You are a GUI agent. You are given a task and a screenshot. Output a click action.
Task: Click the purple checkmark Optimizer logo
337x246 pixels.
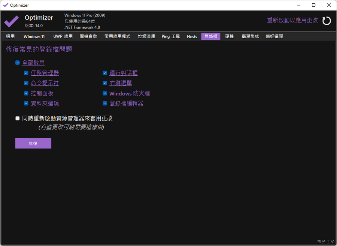click(x=12, y=21)
